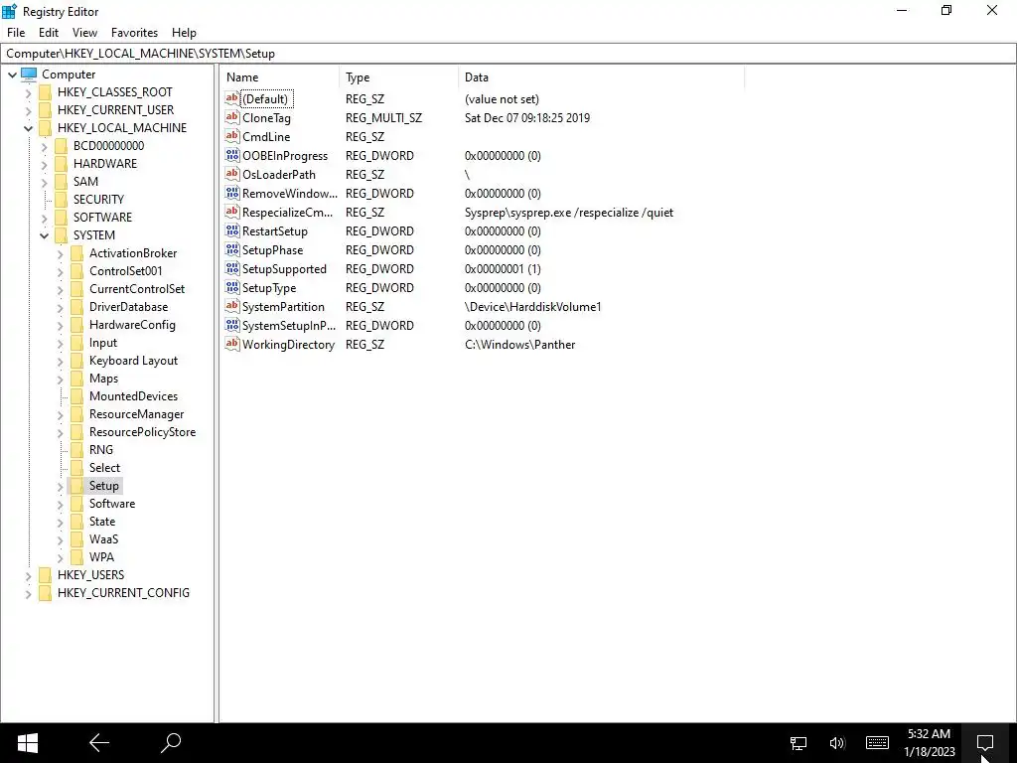Open the touch keyboard icon
This screenshot has width=1017, height=763.
(877, 743)
